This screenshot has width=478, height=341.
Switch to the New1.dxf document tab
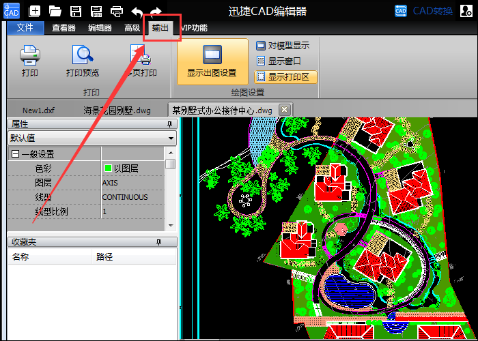pos(38,110)
